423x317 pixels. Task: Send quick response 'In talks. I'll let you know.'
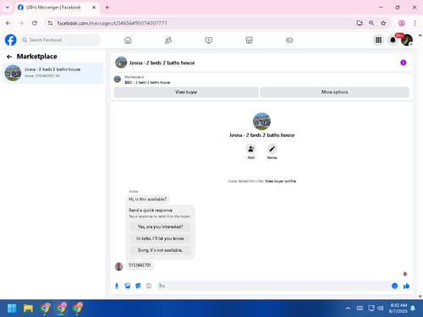160,238
